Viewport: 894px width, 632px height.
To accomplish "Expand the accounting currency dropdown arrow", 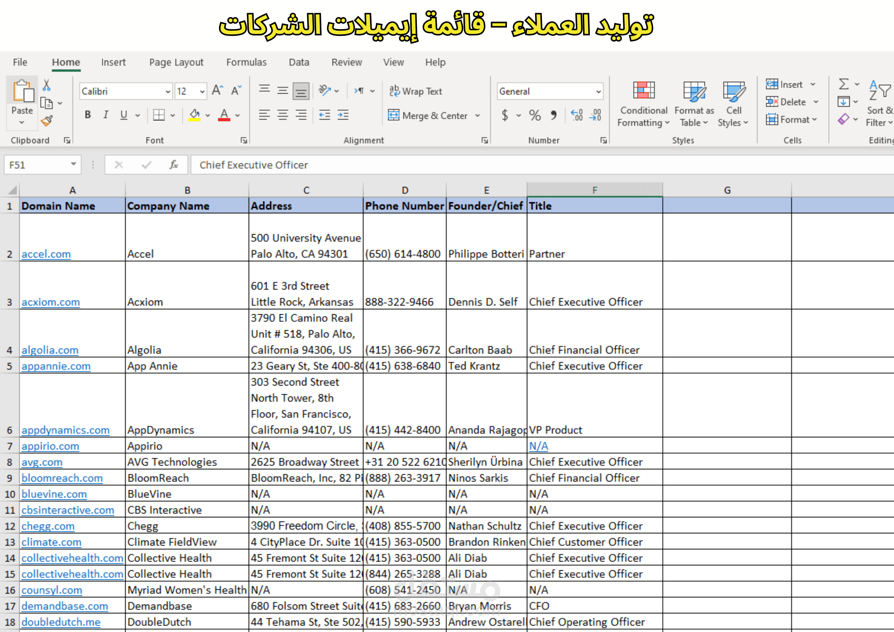I will 518,115.
